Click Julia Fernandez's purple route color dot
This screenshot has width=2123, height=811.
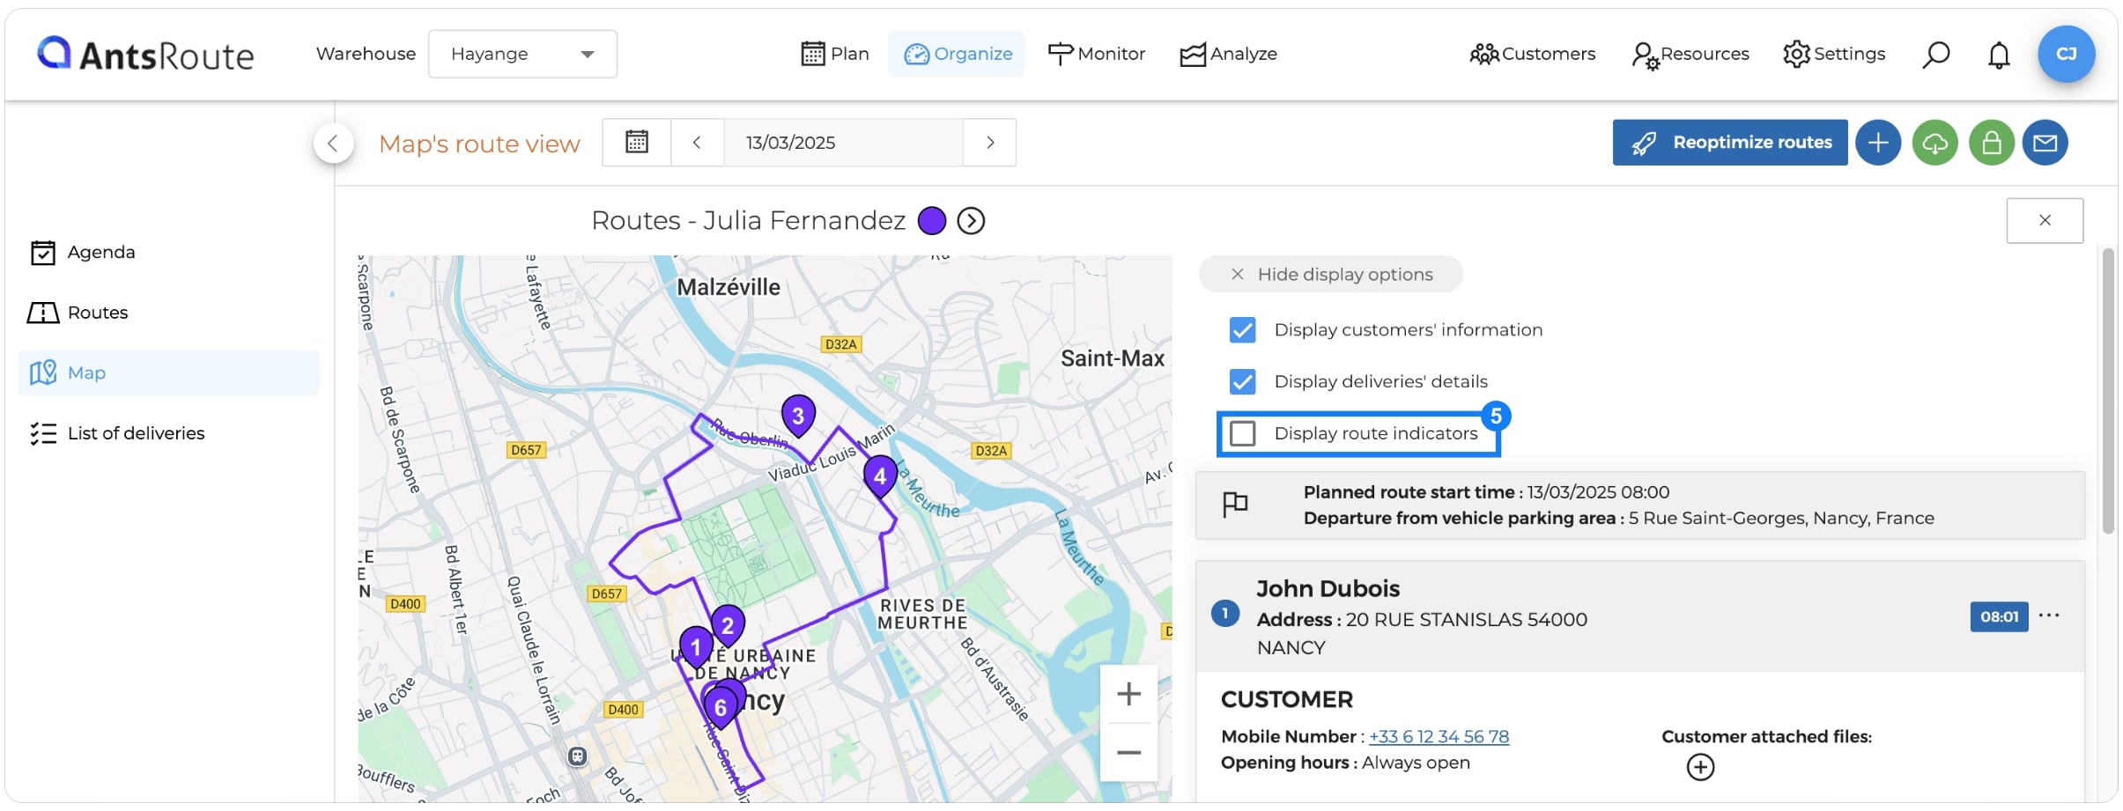pyautogui.click(x=931, y=220)
